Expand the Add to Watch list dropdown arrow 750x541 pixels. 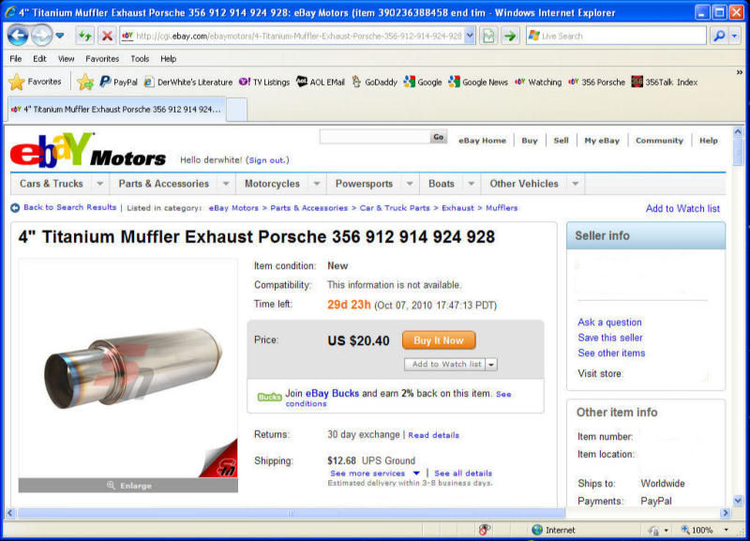point(491,365)
